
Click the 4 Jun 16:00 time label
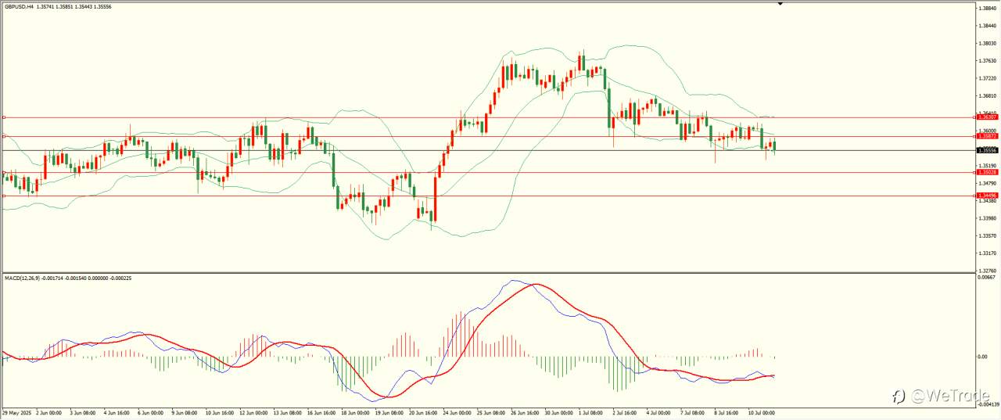(x=117, y=411)
